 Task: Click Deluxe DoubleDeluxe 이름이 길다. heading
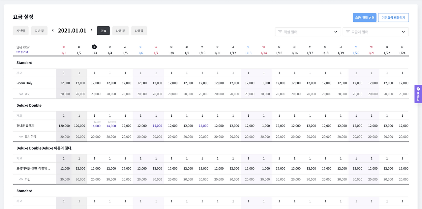point(45,148)
